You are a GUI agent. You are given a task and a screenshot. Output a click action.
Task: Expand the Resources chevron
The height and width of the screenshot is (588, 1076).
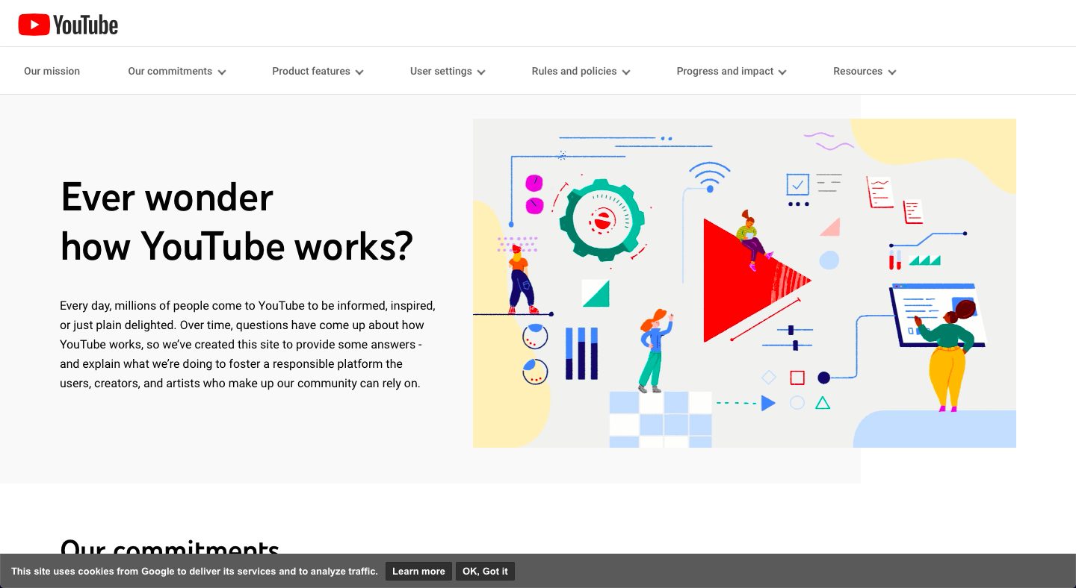[x=892, y=72]
